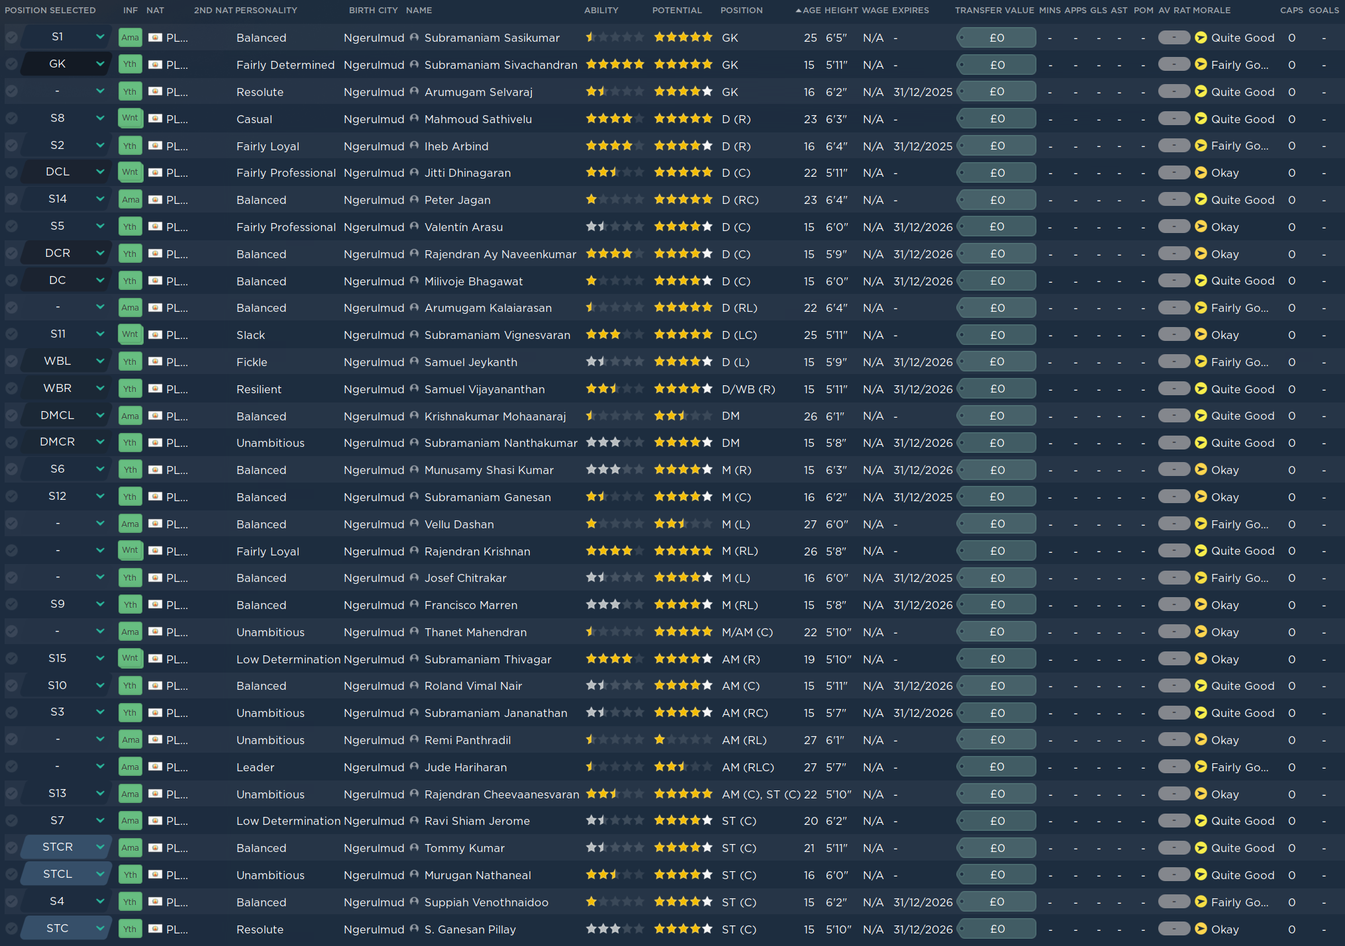Click the £0 transfer value button for Ravi Shiam Jerome
Viewport: 1345px width, 946px height.
[x=997, y=821]
